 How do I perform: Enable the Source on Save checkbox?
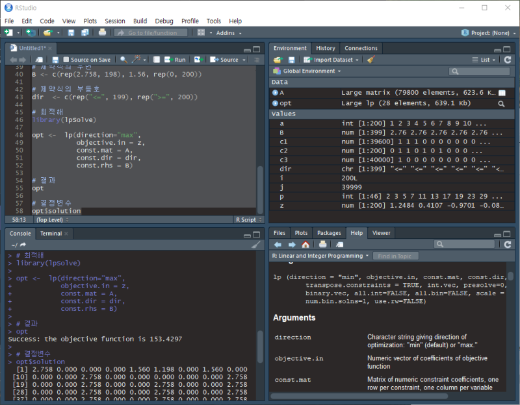(66, 60)
